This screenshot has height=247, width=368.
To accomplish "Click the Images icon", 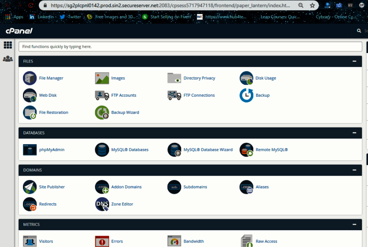I will (x=102, y=78).
